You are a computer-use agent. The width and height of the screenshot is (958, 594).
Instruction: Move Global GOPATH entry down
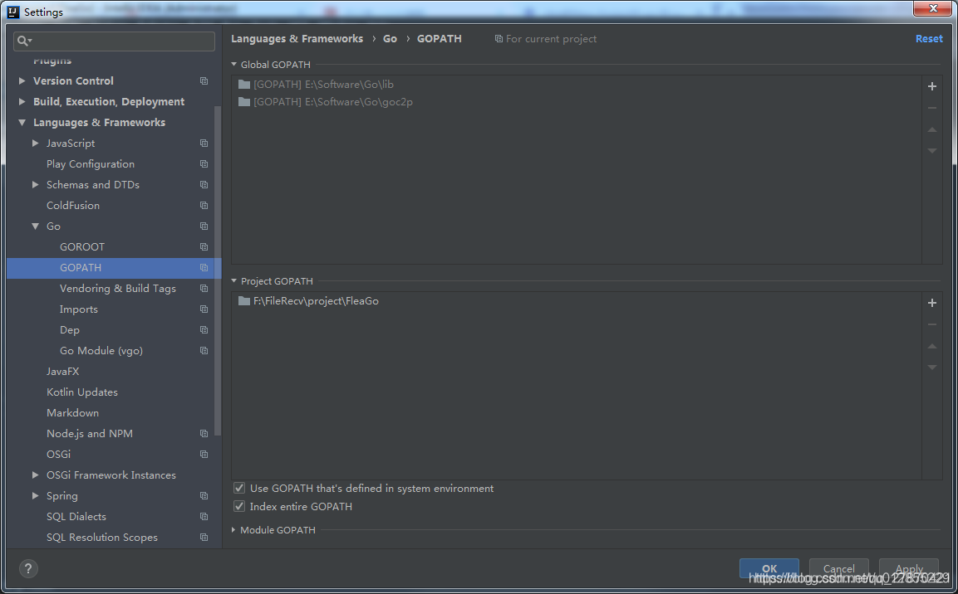point(931,151)
